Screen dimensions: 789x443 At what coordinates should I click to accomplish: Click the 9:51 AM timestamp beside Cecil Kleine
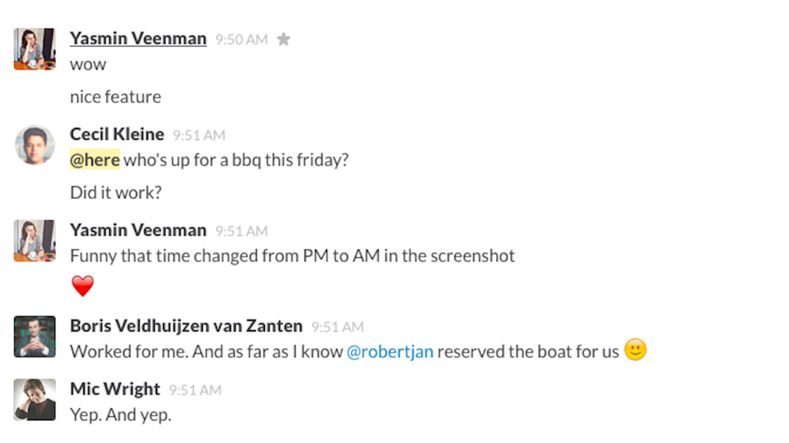(199, 135)
